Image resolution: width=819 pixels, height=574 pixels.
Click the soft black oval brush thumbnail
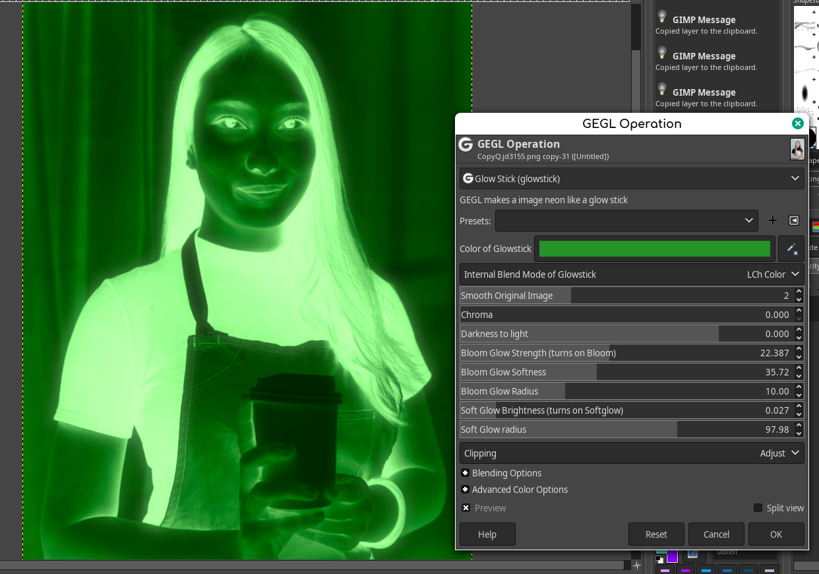pyautogui.click(x=805, y=92)
